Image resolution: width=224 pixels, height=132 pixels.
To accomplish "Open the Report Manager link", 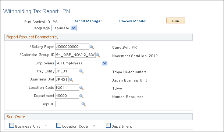I will 88,21.
